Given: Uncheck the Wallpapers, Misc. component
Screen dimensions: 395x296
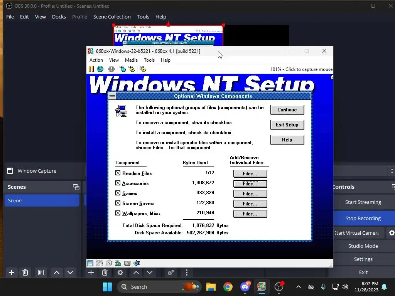Looking at the screenshot, I should (118, 213).
